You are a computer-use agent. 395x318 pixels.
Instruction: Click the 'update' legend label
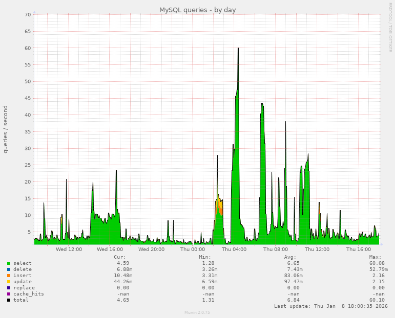tap(23, 282)
